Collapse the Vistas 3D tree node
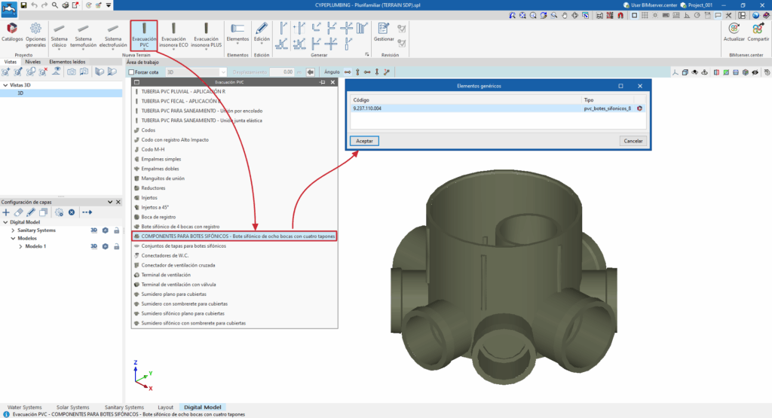Viewport: 772px width, 418px height. pos(5,85)
